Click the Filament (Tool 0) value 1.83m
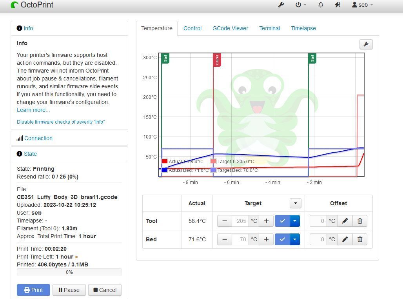 pos(69,228)
